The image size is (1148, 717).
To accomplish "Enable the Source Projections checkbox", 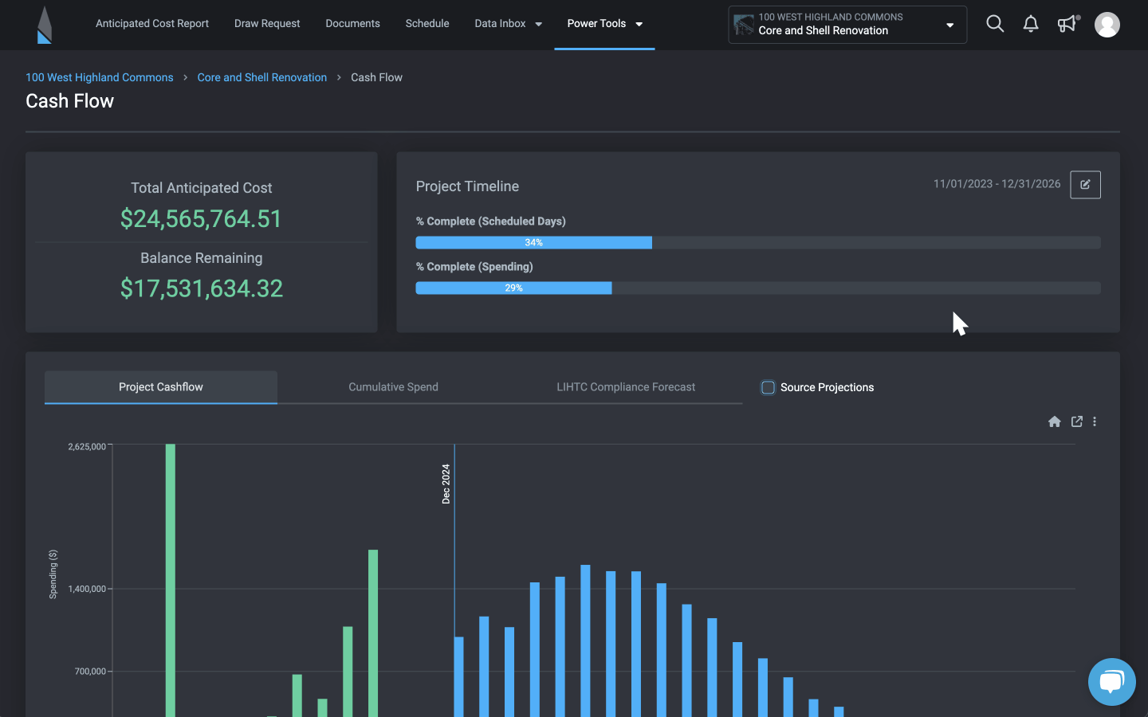I will [x=768, y=387].
